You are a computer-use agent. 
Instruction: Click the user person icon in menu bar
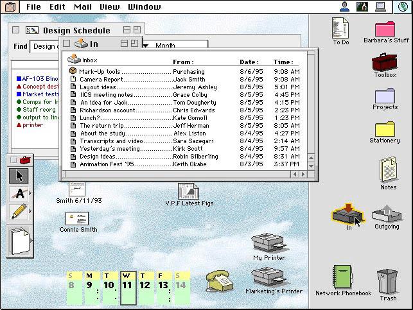(344, 6)
